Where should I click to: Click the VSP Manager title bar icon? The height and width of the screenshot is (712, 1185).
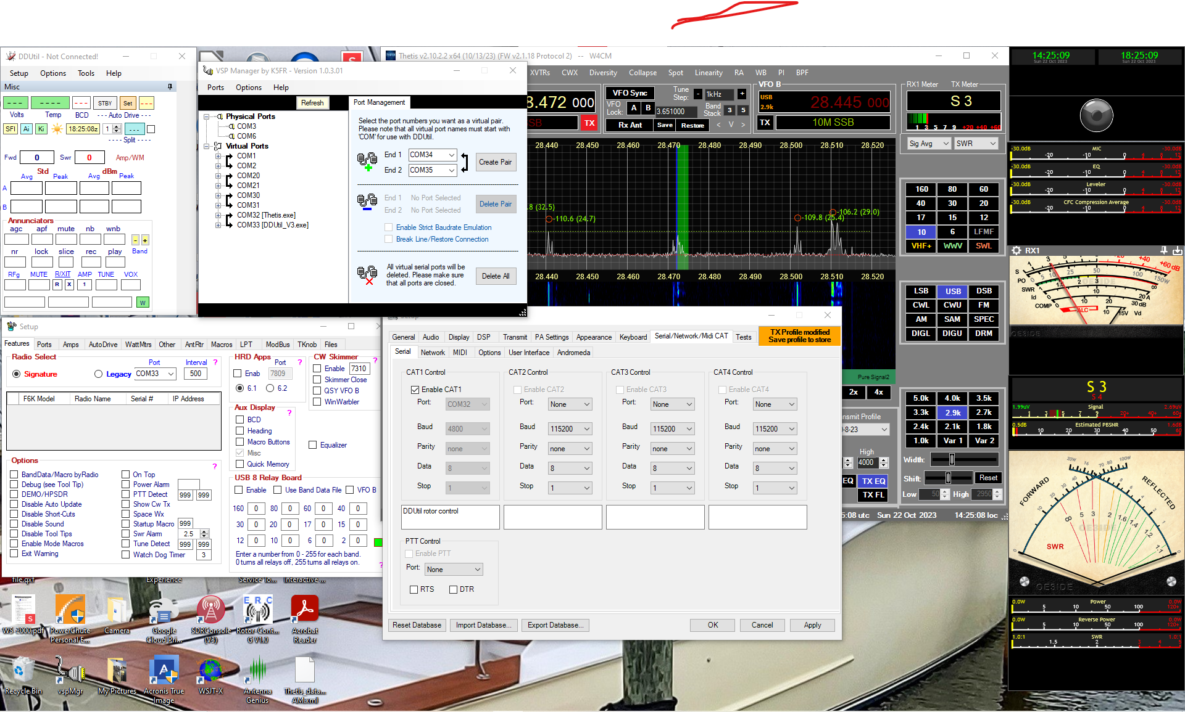(x=208, y=71)
